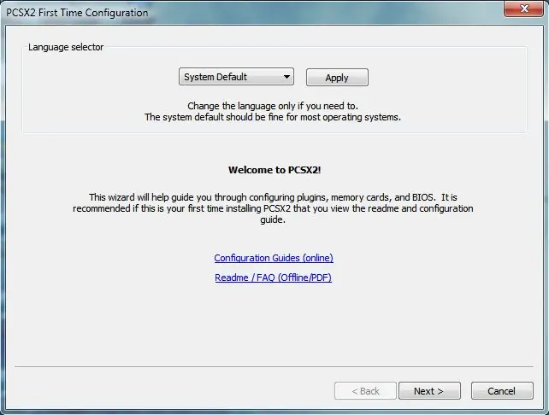This screenshot has width=549, height=415.
Task: Click the greyed-out < Back button
Action: click(365, 391)
